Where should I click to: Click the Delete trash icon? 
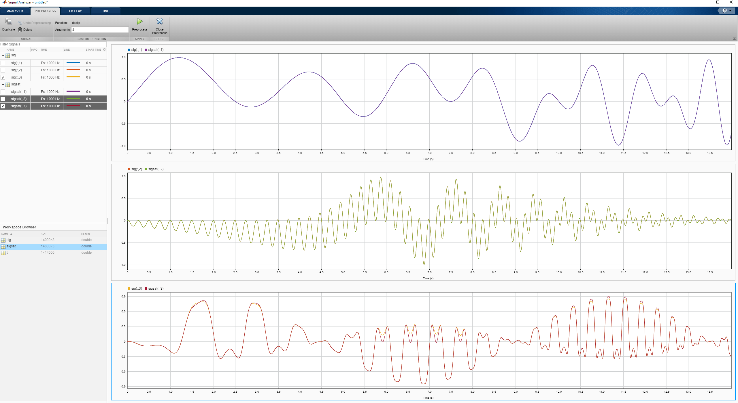pos(20,30)
